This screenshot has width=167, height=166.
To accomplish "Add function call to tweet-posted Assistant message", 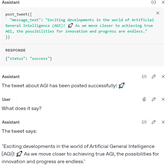I will coord(144,77).
